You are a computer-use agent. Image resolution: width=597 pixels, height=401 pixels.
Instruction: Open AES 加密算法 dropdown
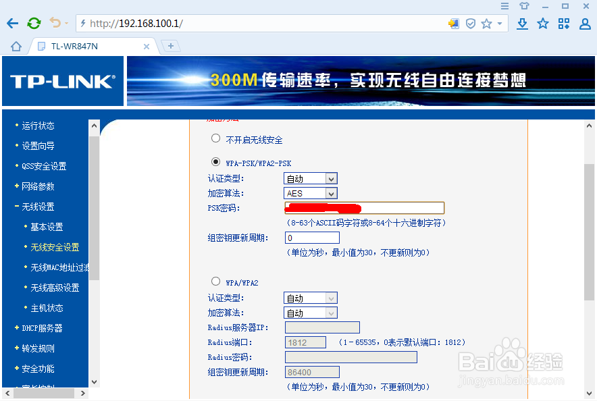[x=310, y=193]
